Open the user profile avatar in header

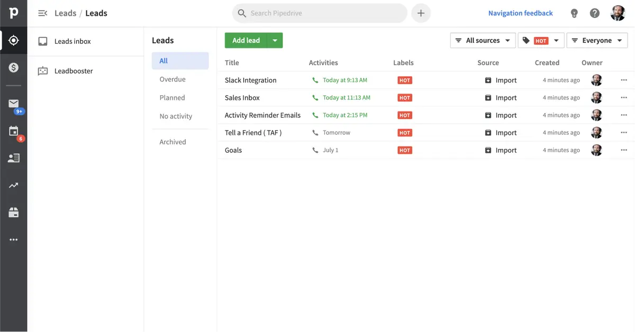click(618, 13)
